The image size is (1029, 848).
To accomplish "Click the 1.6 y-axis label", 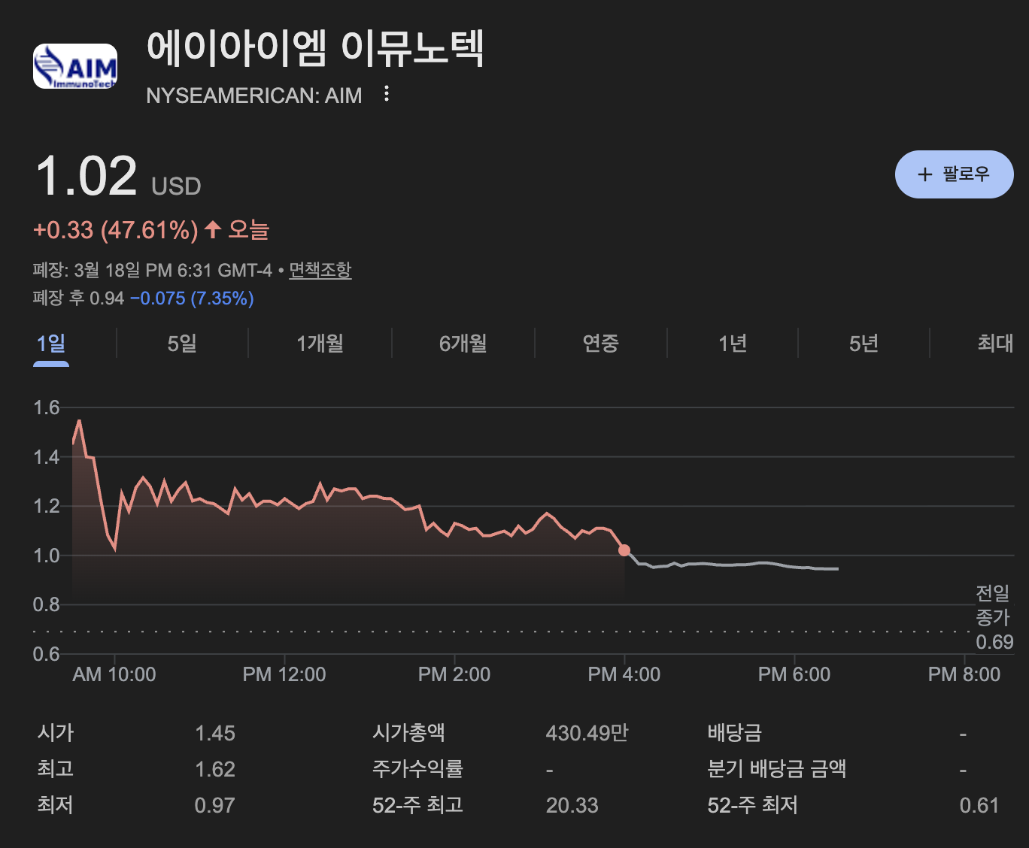I will [47, 407].
